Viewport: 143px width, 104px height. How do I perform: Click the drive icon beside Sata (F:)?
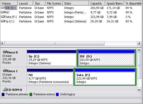click(3, 17)
